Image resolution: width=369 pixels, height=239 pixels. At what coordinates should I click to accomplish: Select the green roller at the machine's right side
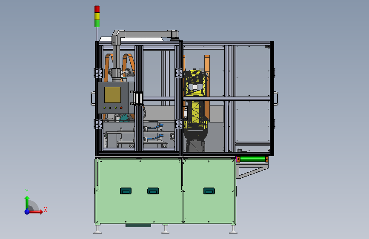tap(252, 159)
